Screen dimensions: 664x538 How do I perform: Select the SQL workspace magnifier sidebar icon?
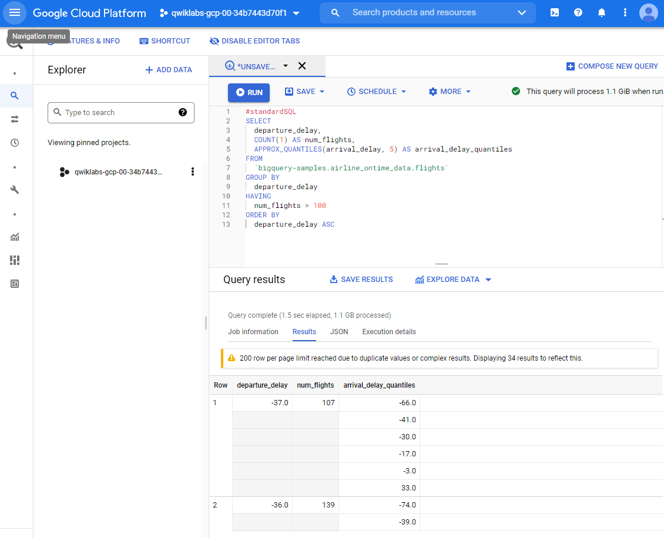15,96
